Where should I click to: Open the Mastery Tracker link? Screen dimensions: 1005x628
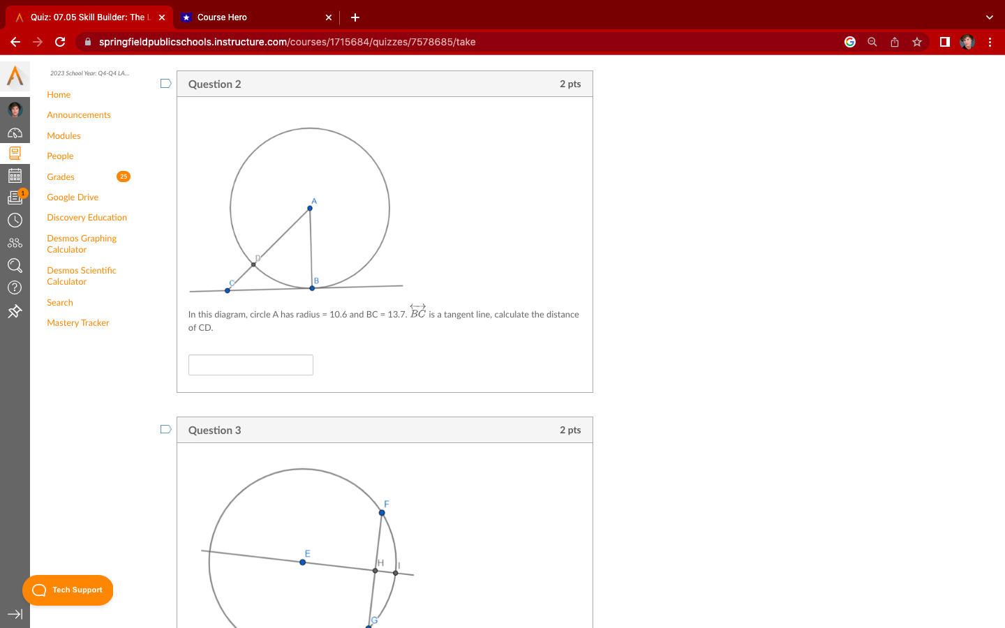click(x=78, y=323)
